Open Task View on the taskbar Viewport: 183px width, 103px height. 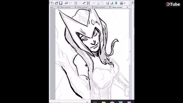tap(95, 102)
